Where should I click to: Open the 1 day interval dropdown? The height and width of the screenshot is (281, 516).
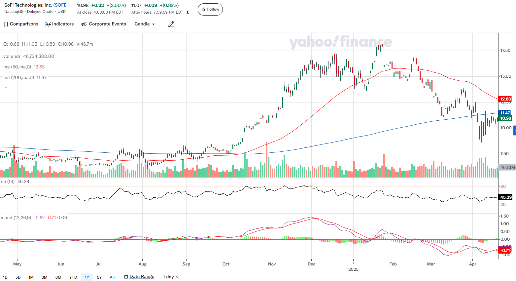(x=170, y=277)
